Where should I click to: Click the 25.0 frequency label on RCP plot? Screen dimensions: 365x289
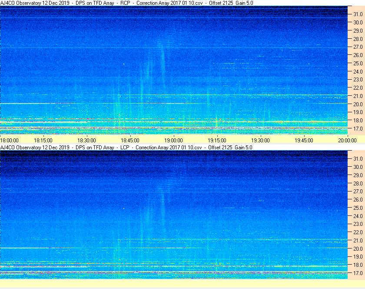tap(358, 63)
